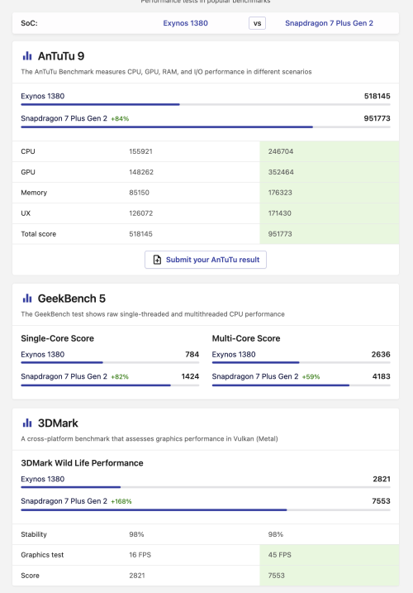Click the Graphics test row in 3DMark
Viewport: 413px width, 593px height.
(x=206, y=555)
